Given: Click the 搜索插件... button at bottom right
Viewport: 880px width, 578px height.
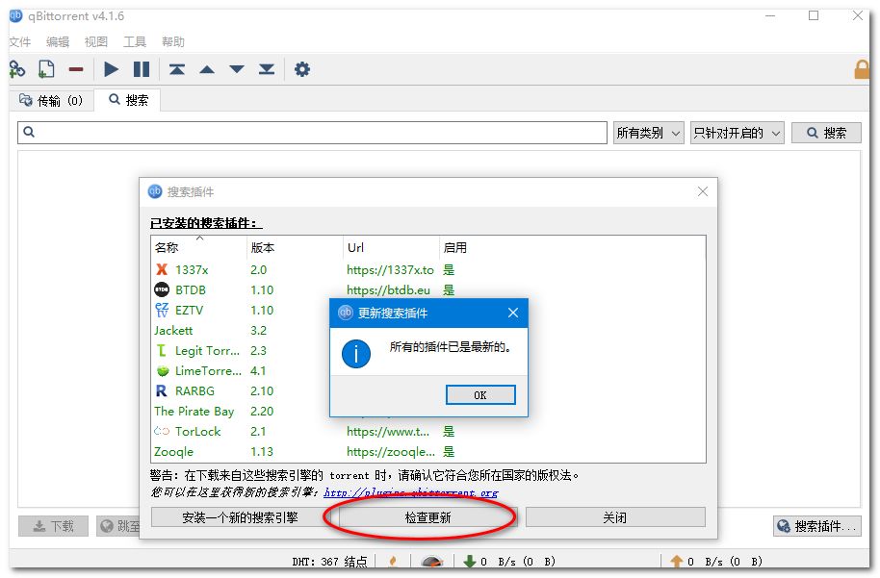Looking at the screenshot, I should [x=817, y=526].
